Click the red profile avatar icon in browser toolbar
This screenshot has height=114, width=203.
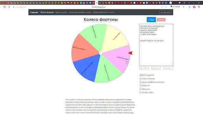click(194, 7)
